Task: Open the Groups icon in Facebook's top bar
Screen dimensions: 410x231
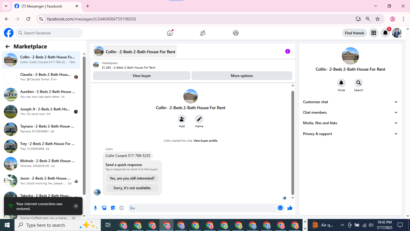Action: pyautogui.click(x=236, y=33)
